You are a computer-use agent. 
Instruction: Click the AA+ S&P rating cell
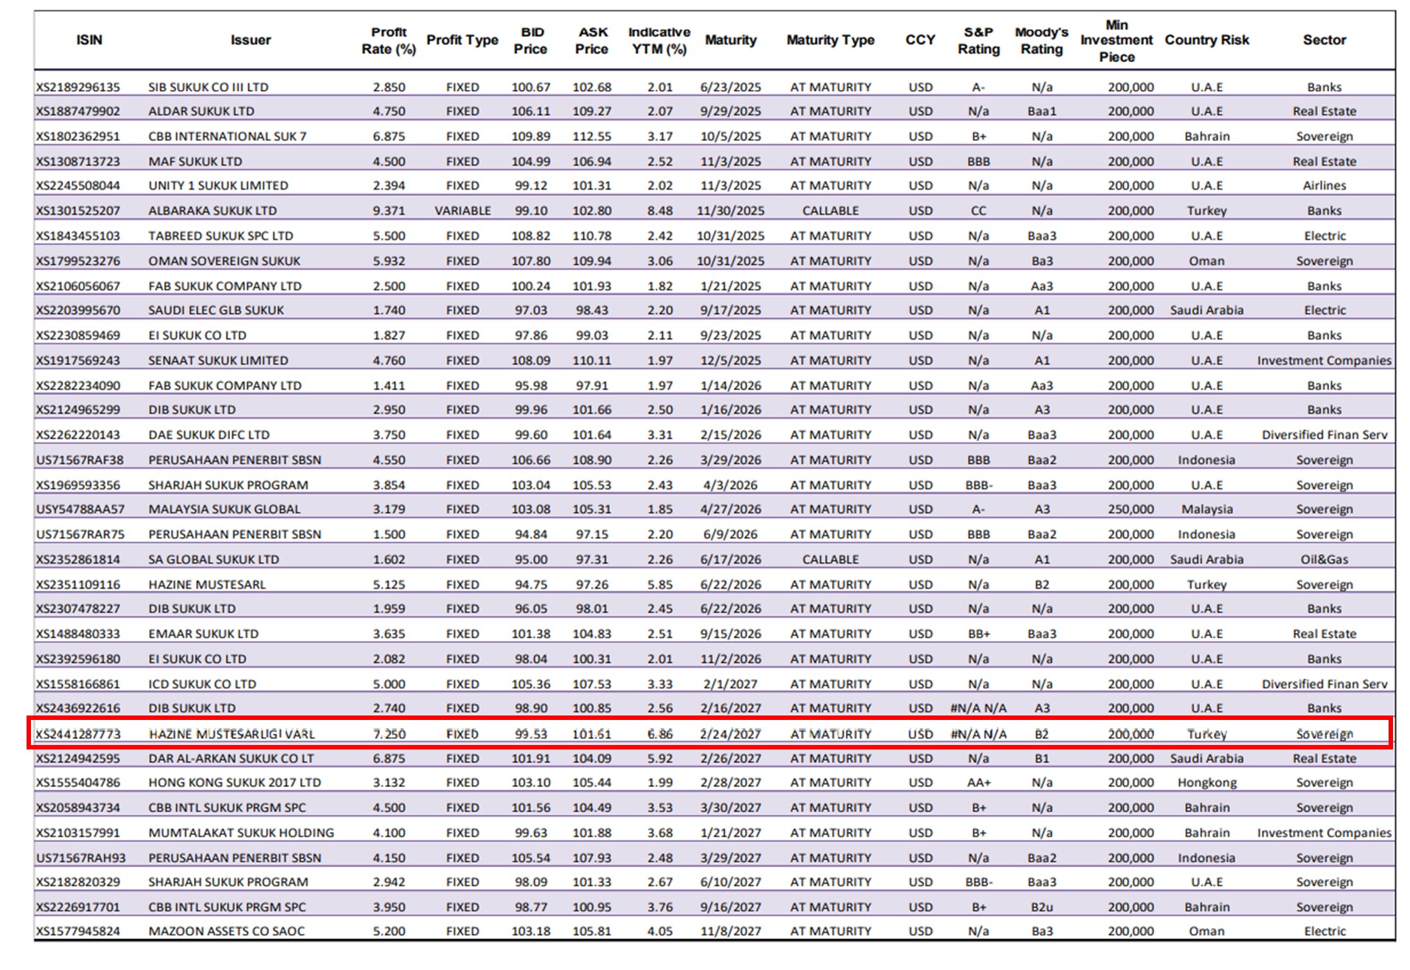tap(979, 783)
